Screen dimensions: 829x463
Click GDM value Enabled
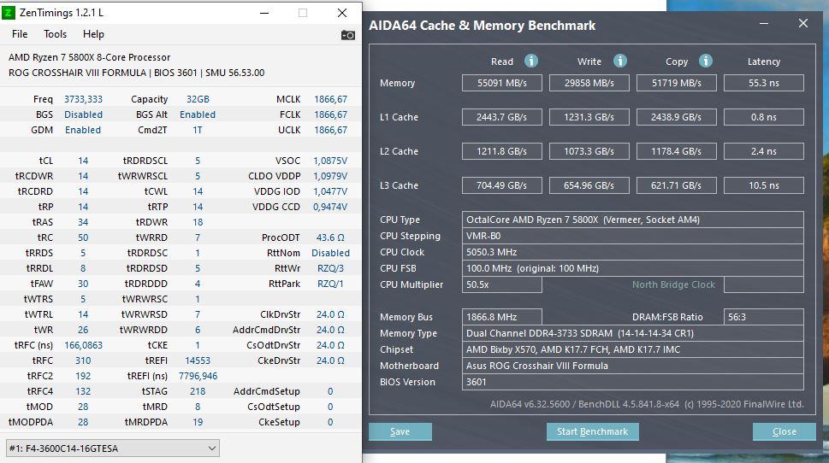click(x=83, y=130)
